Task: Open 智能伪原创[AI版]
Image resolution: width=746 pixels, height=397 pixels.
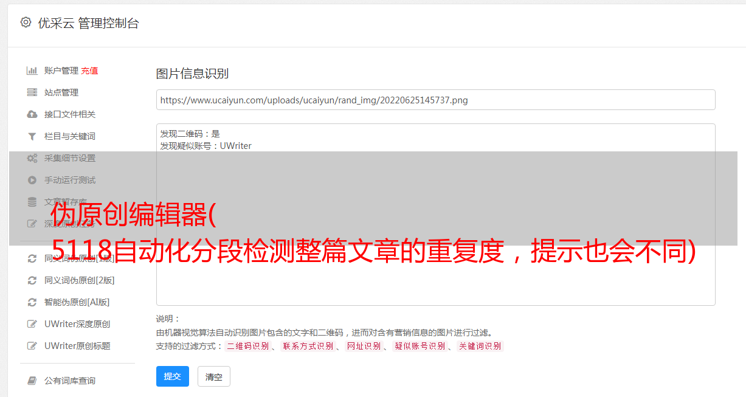Action: click(x=77, y=302)
